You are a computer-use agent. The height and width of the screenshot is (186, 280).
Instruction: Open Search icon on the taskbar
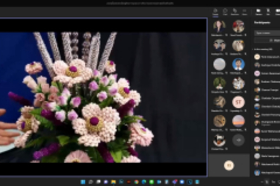(90, 182)
